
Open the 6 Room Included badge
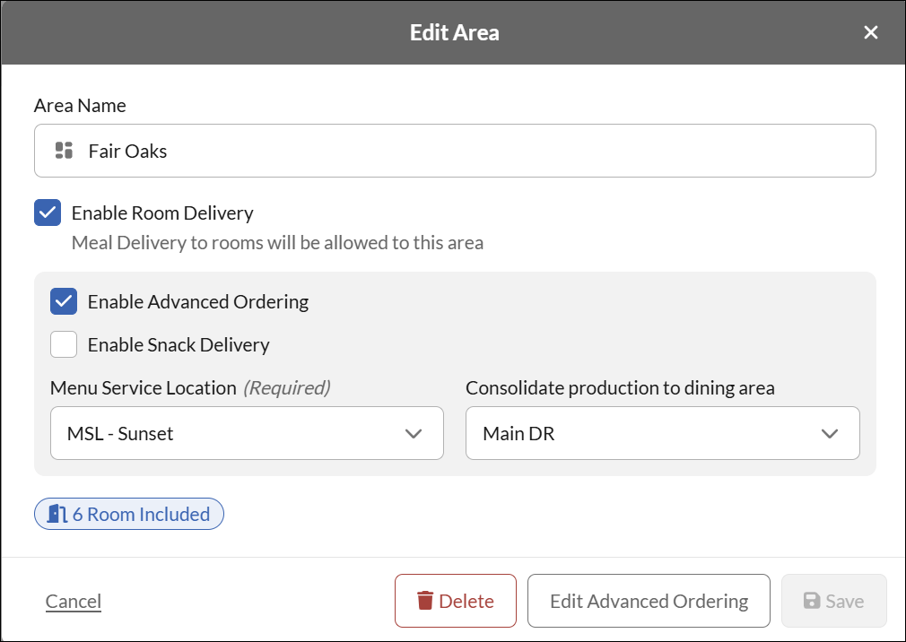click(x=129, y=514)
